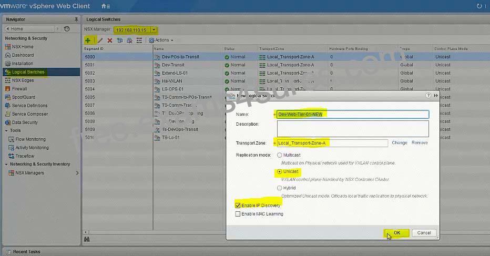Sort by Transport Zone column header
The width and height of the screenshot is (490, 256).
tap(292, 49)
